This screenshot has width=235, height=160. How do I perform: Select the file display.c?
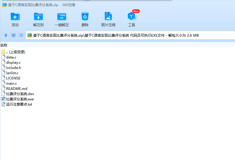[13, 63]
